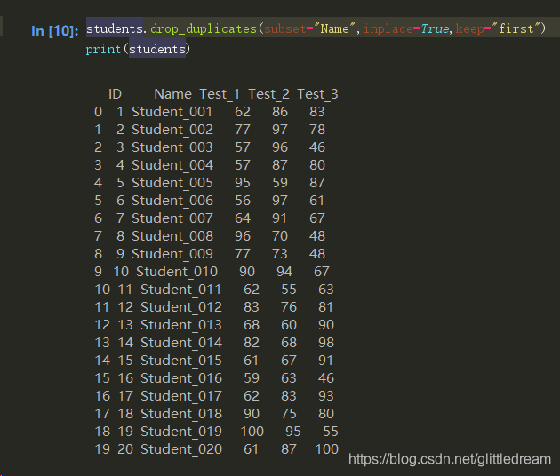Select the Student_013 name cell
This screenshot has height=476, width=560.
181,325
